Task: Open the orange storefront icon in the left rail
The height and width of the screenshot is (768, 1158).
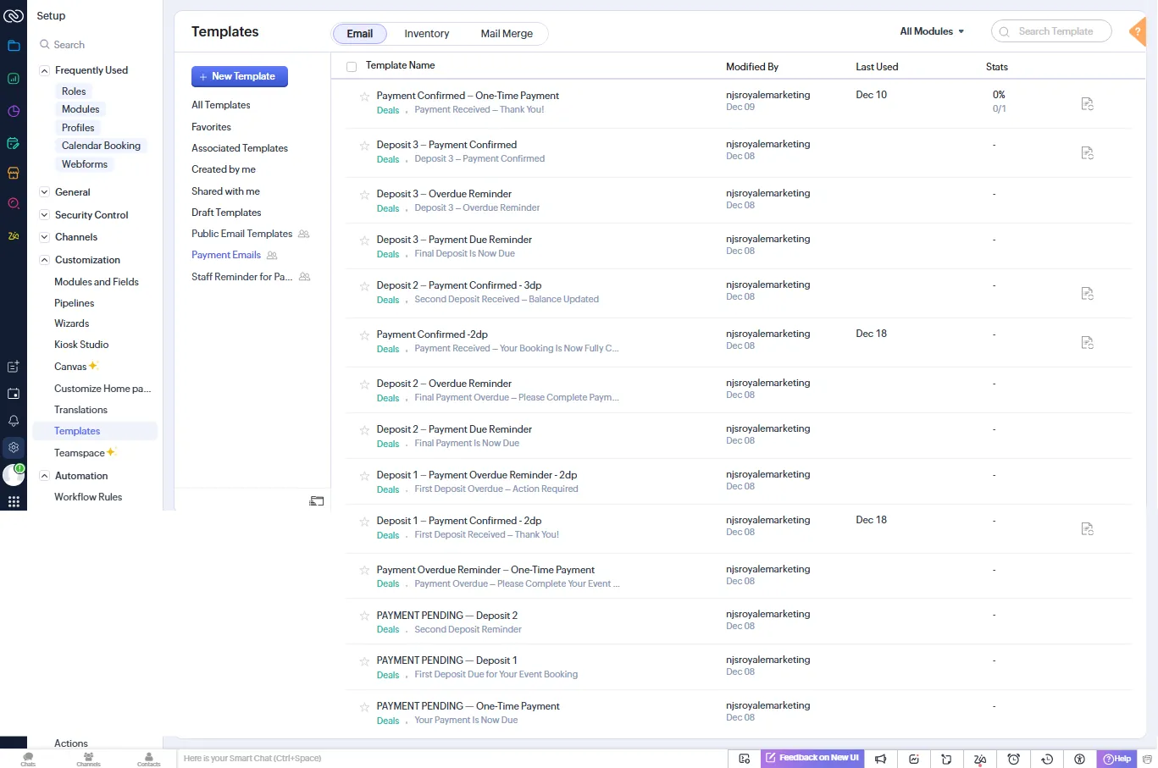Action: coord(14,173)
